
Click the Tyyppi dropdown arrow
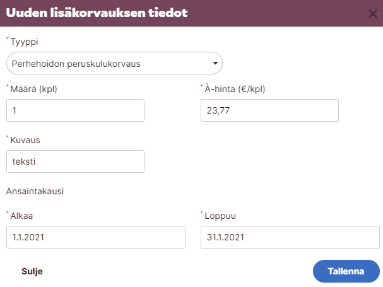coord(215,64)
